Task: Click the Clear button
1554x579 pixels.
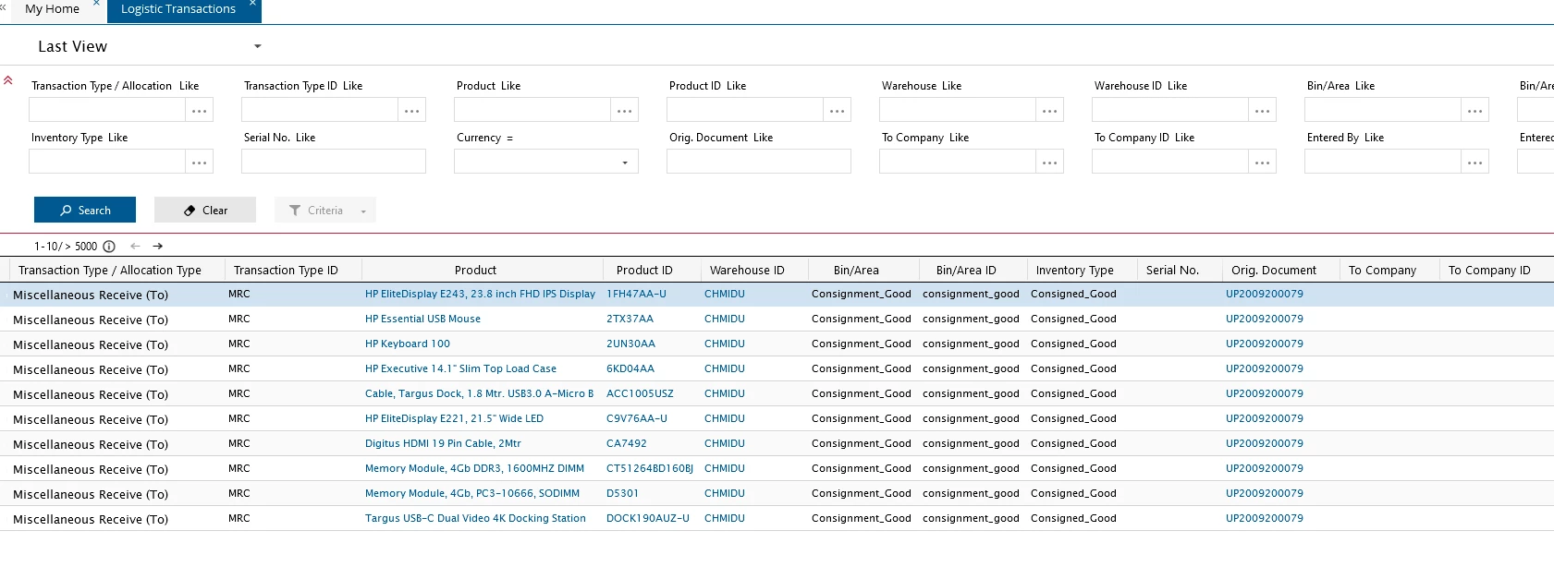Action: [x=205, y=210]
